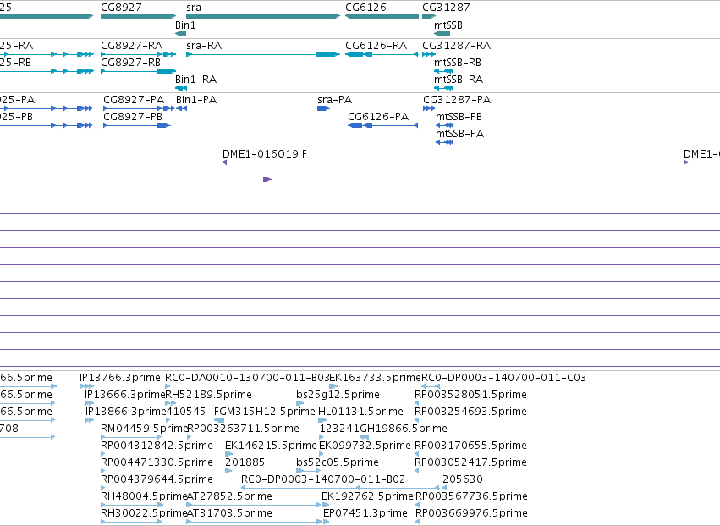Image resolution: width=720 pixels, height=526 pixels.
Task: Click the Bin1-PA protein label
Action: (x=196, y=100)
